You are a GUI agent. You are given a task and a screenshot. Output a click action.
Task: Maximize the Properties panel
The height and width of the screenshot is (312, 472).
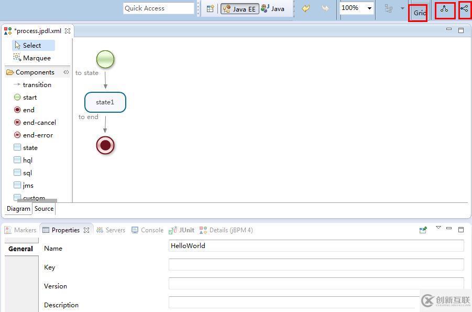coord(461,229)
